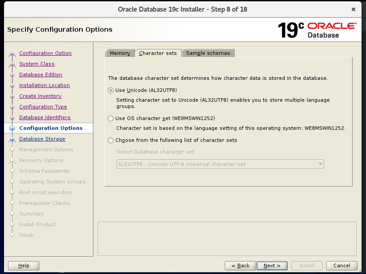The height and width of the screenshot is (274, 366).
Task: Select current Configuration Options step
Action: pos(51,128)
